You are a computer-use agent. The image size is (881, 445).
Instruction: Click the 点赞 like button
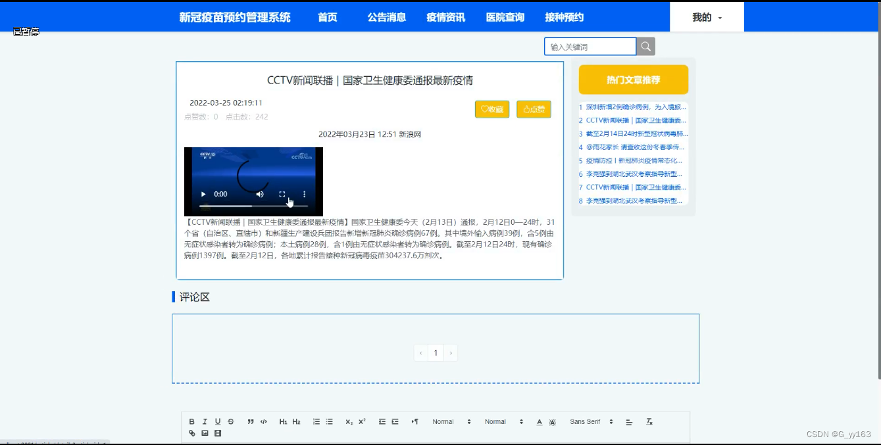tap(534, 109)
